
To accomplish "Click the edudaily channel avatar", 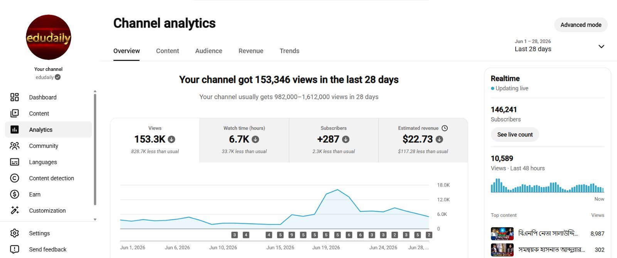I will [49, 37].
